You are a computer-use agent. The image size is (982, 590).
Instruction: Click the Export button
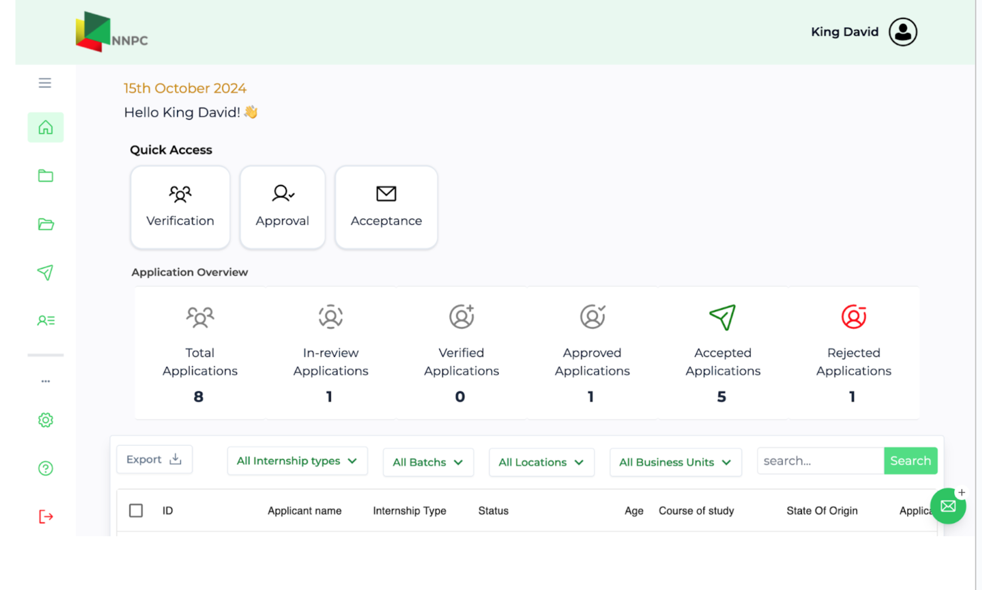[x=154, y=460]
